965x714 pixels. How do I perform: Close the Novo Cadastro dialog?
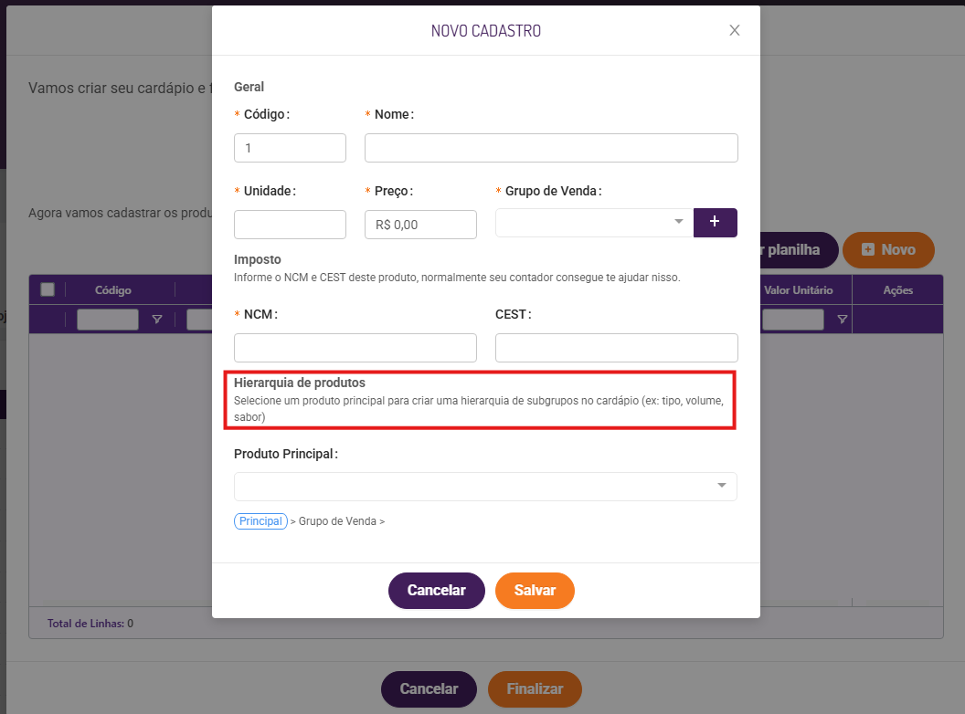click(x=734, y=30)
